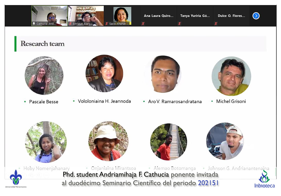Click the next participants arrow button

[x=256, y=16]
